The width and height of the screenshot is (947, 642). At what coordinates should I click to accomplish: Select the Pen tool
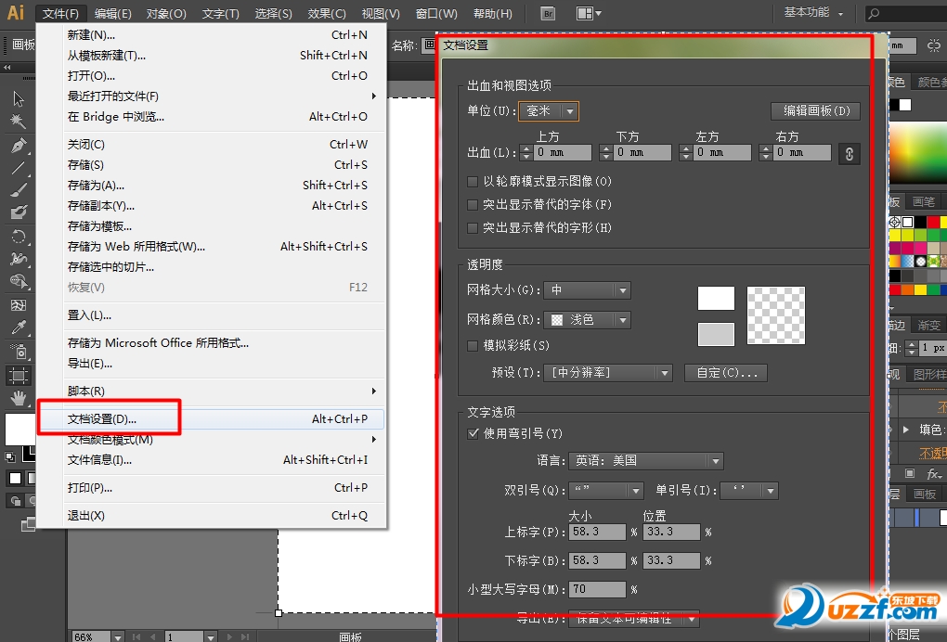(x=19, y=146)
